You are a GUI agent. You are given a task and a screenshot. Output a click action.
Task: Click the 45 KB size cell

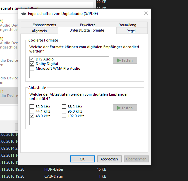click(x=101, y=169)
